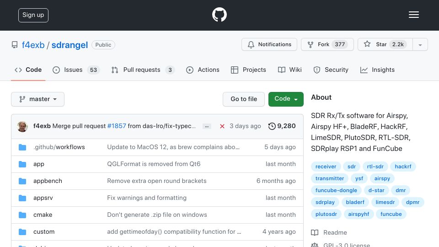The height and width of the screenshot is (247, 439).
Task: Click the sdrplay topic tag
Action: 325,202
